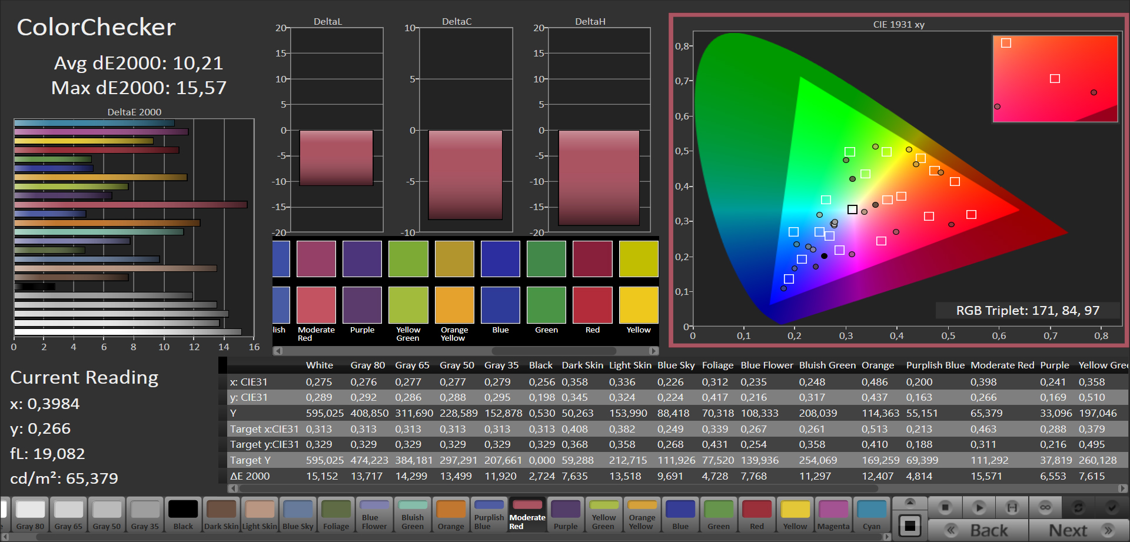
Task: Click the Stop measurement button
Action: (945, 507)
